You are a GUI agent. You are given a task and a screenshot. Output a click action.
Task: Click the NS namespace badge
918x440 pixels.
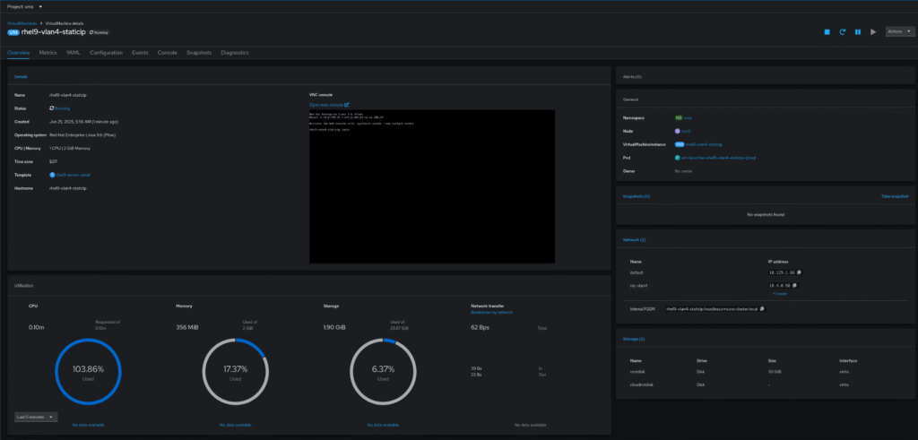(679, 117)
